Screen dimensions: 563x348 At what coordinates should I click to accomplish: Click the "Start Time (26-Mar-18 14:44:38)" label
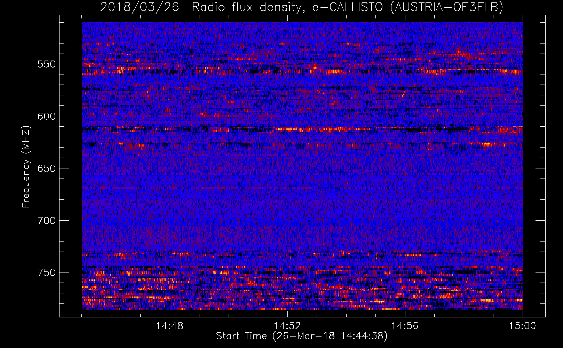(x=302, y=336)
